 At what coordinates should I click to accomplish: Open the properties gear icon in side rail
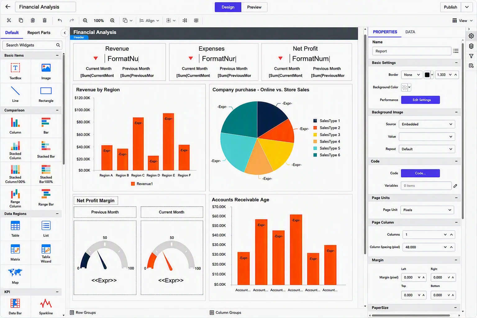pyautogui.click(x=471, y=36)
